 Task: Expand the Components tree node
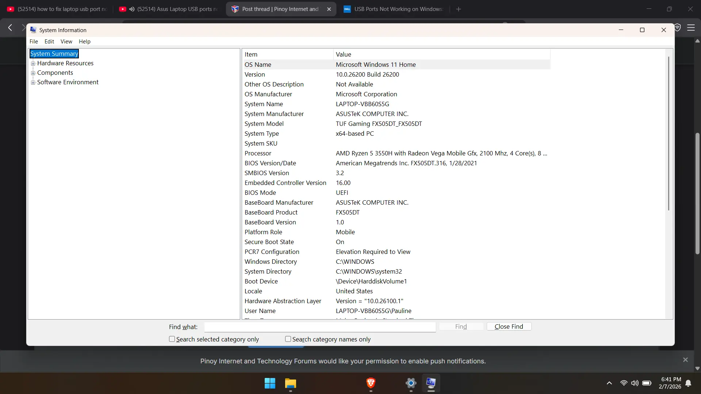pos(33,73)
